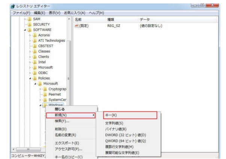
Task: Click the 名前 column header
Action: tap(90, 19)
